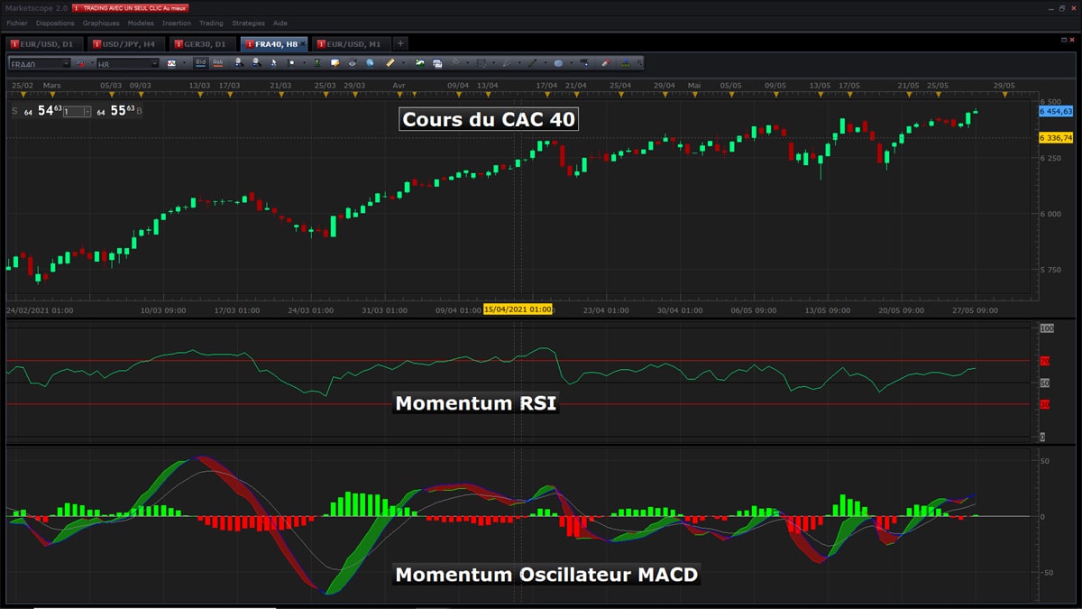Open the Fichier menu
This screenshot has width=1082, height=609.
click(16, 23)
